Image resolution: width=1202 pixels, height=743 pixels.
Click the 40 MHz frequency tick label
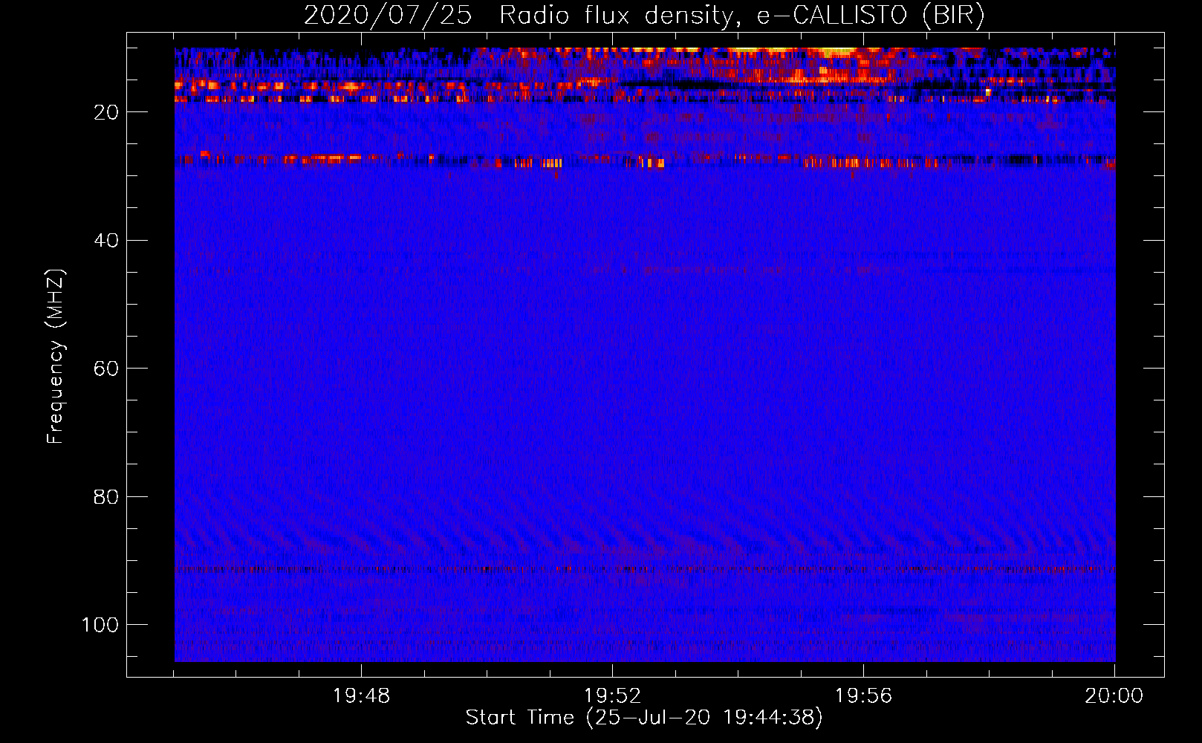(106, 240)
